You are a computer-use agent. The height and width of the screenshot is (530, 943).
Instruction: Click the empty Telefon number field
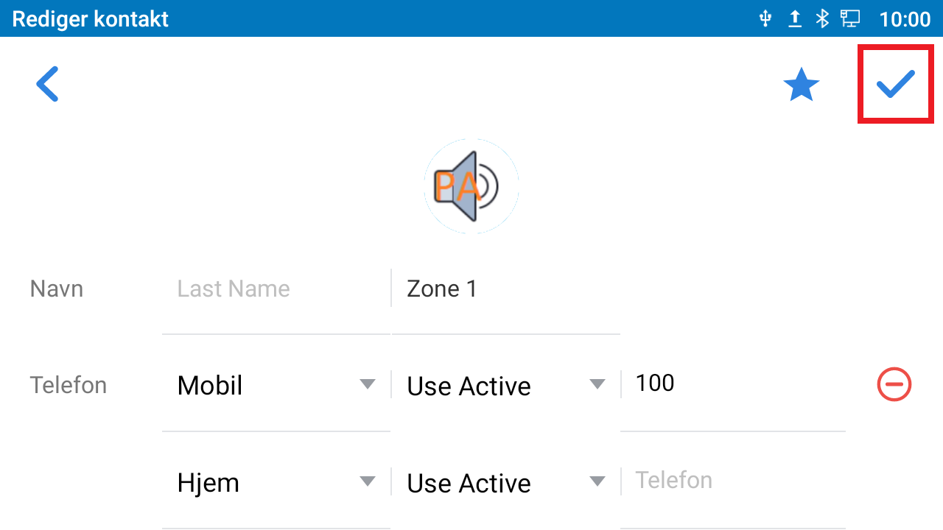click(732, 481)
